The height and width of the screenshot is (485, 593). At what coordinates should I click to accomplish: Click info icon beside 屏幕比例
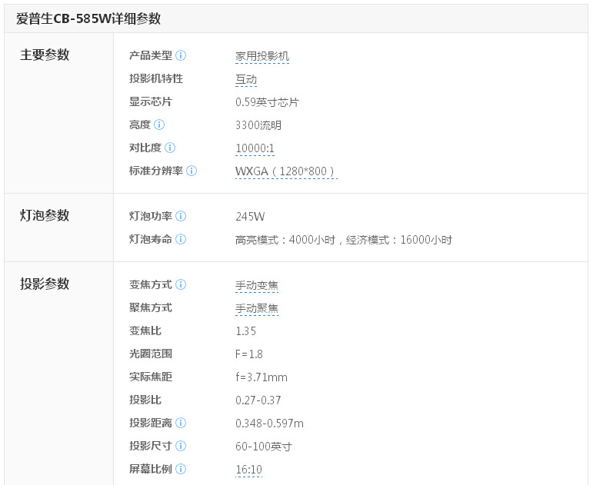tap(181, 469)
